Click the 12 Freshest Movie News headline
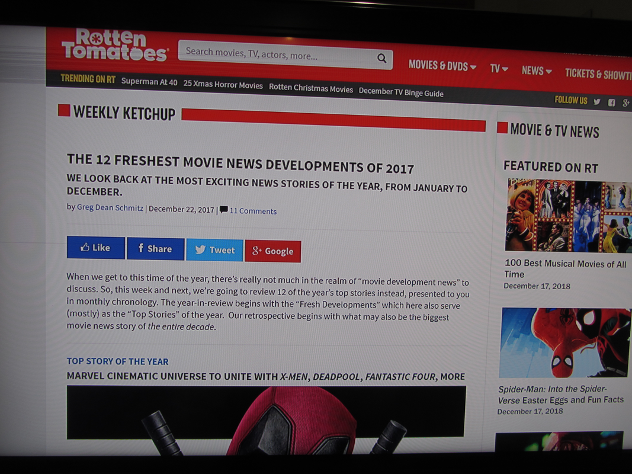 [240, 164]
